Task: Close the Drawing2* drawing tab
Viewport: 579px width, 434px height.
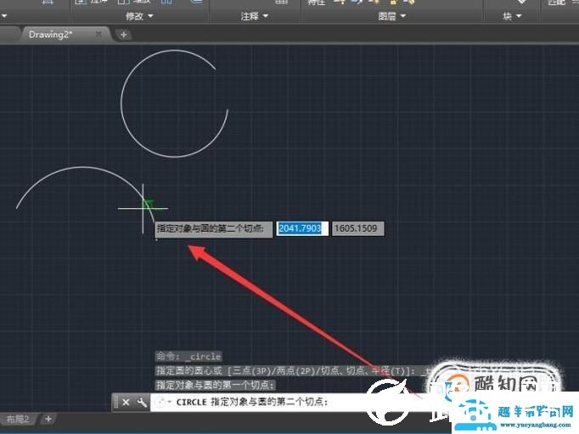Action: click(98, 35)
